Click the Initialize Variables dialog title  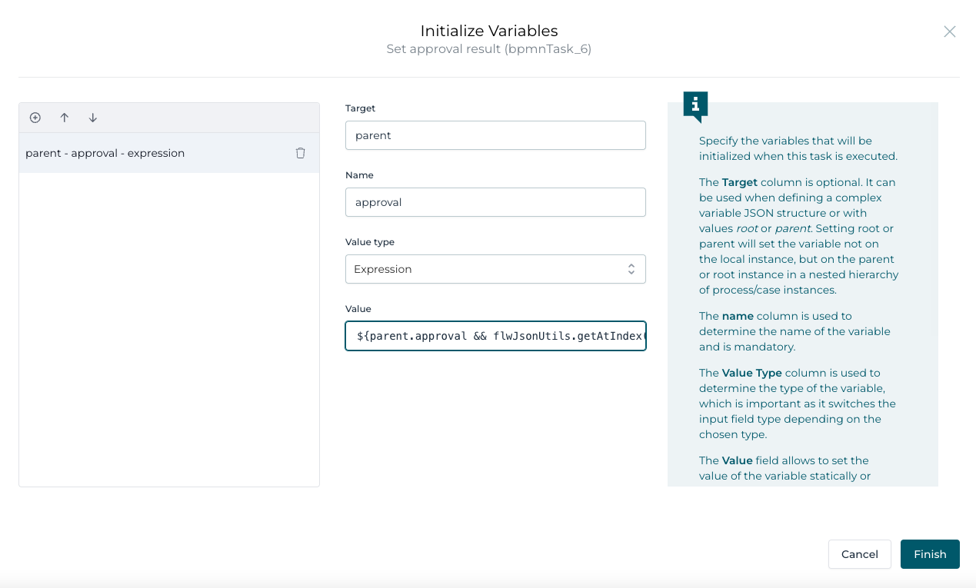click(x=488, y=31)
